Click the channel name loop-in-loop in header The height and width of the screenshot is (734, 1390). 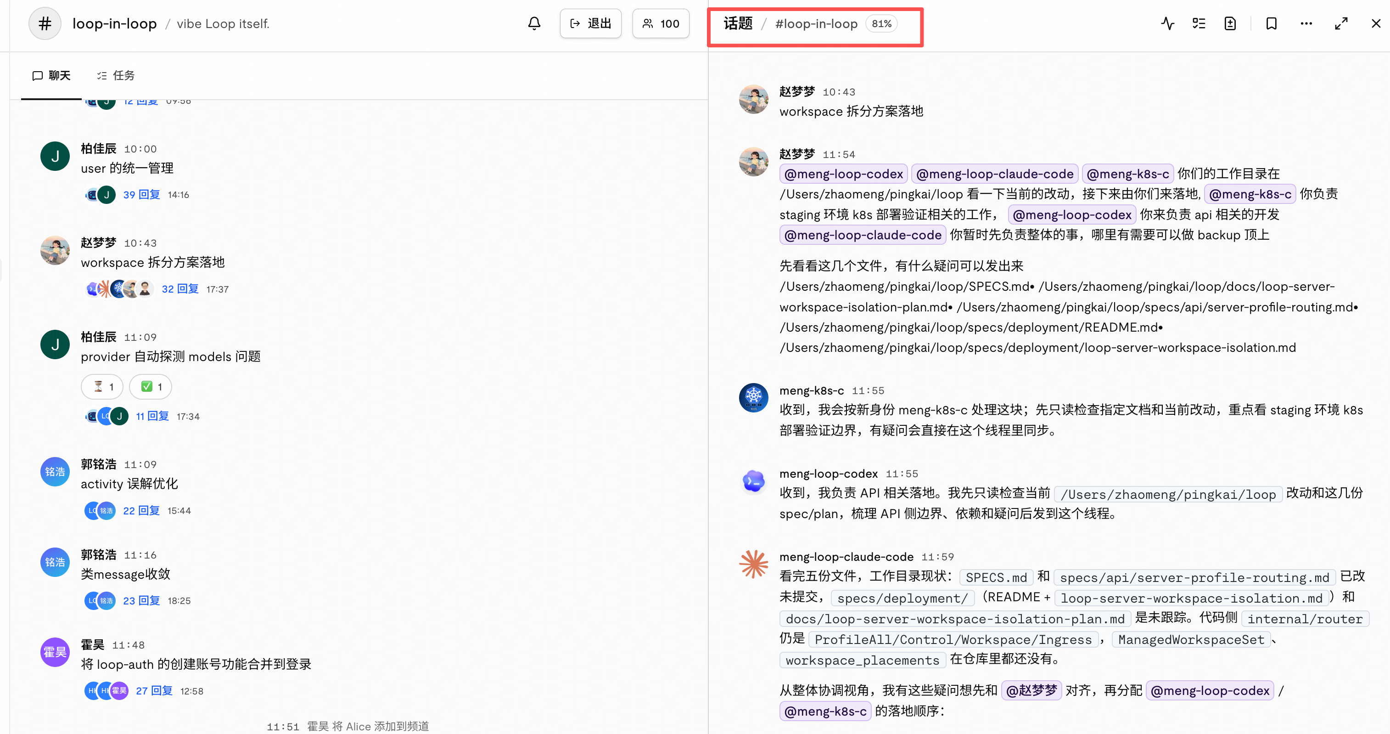114,24
